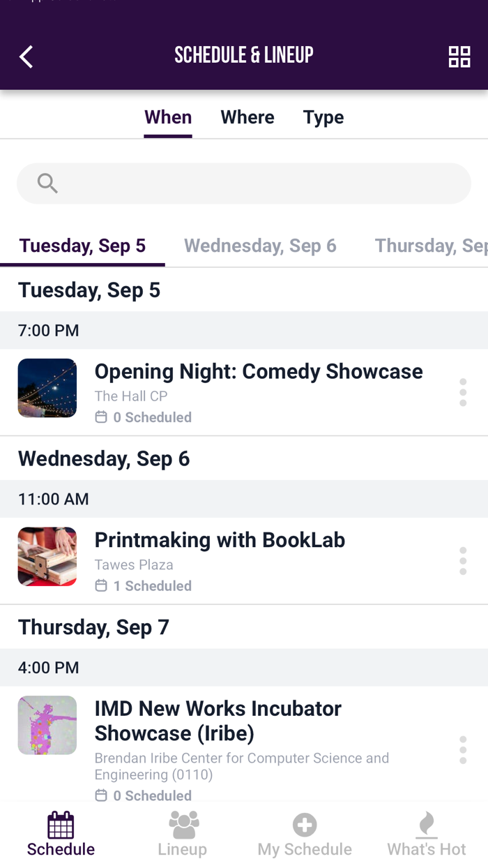Open the Opening Night: Comedy Showcase event

(x=259, y=371)
